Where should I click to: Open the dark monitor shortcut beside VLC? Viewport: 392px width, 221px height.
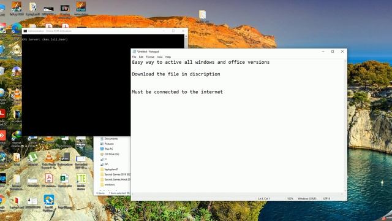[x=65, y=157]
